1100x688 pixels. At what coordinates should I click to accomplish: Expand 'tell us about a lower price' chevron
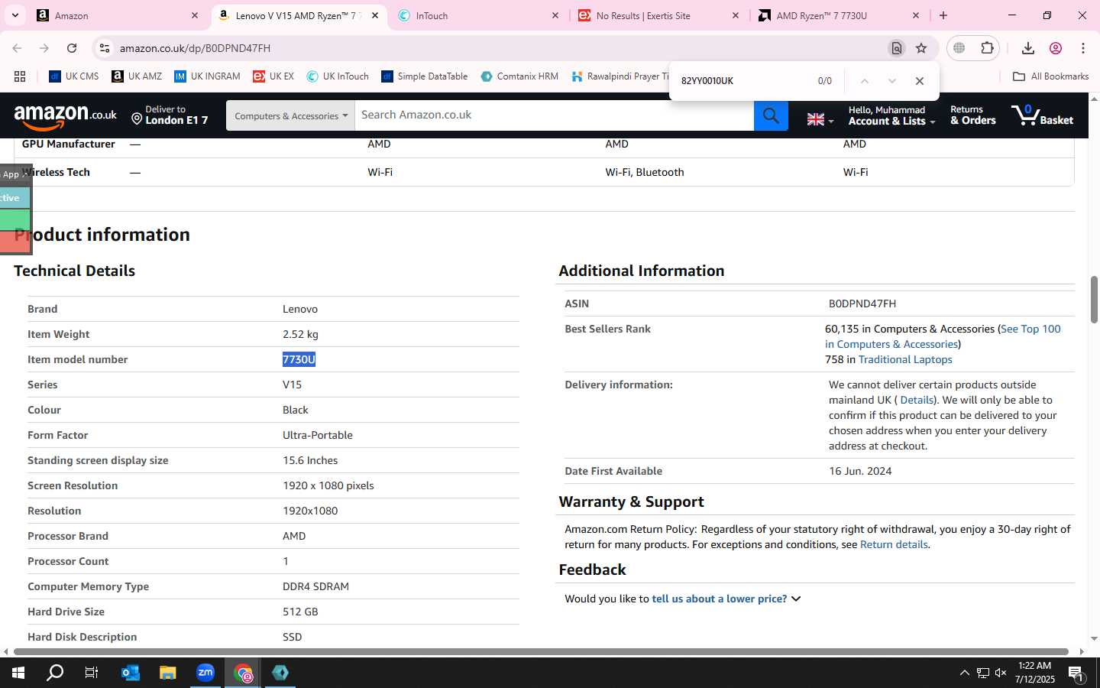point(796,599)
